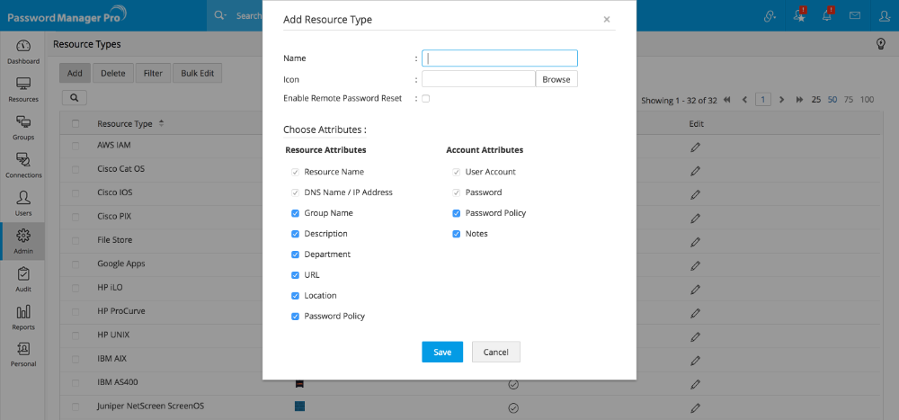
Task: Uncheck the Description attribute
Action: click(295, 234)
